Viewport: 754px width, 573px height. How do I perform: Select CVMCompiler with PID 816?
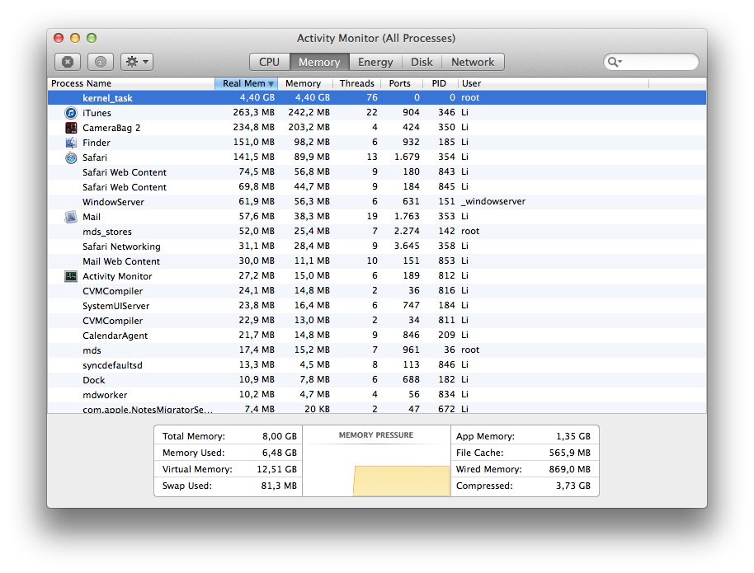tap(377, 291)
